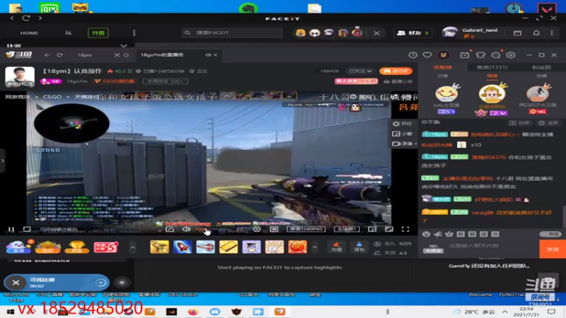Switch to the 贵宾(1331) tab

pos(492,67)
